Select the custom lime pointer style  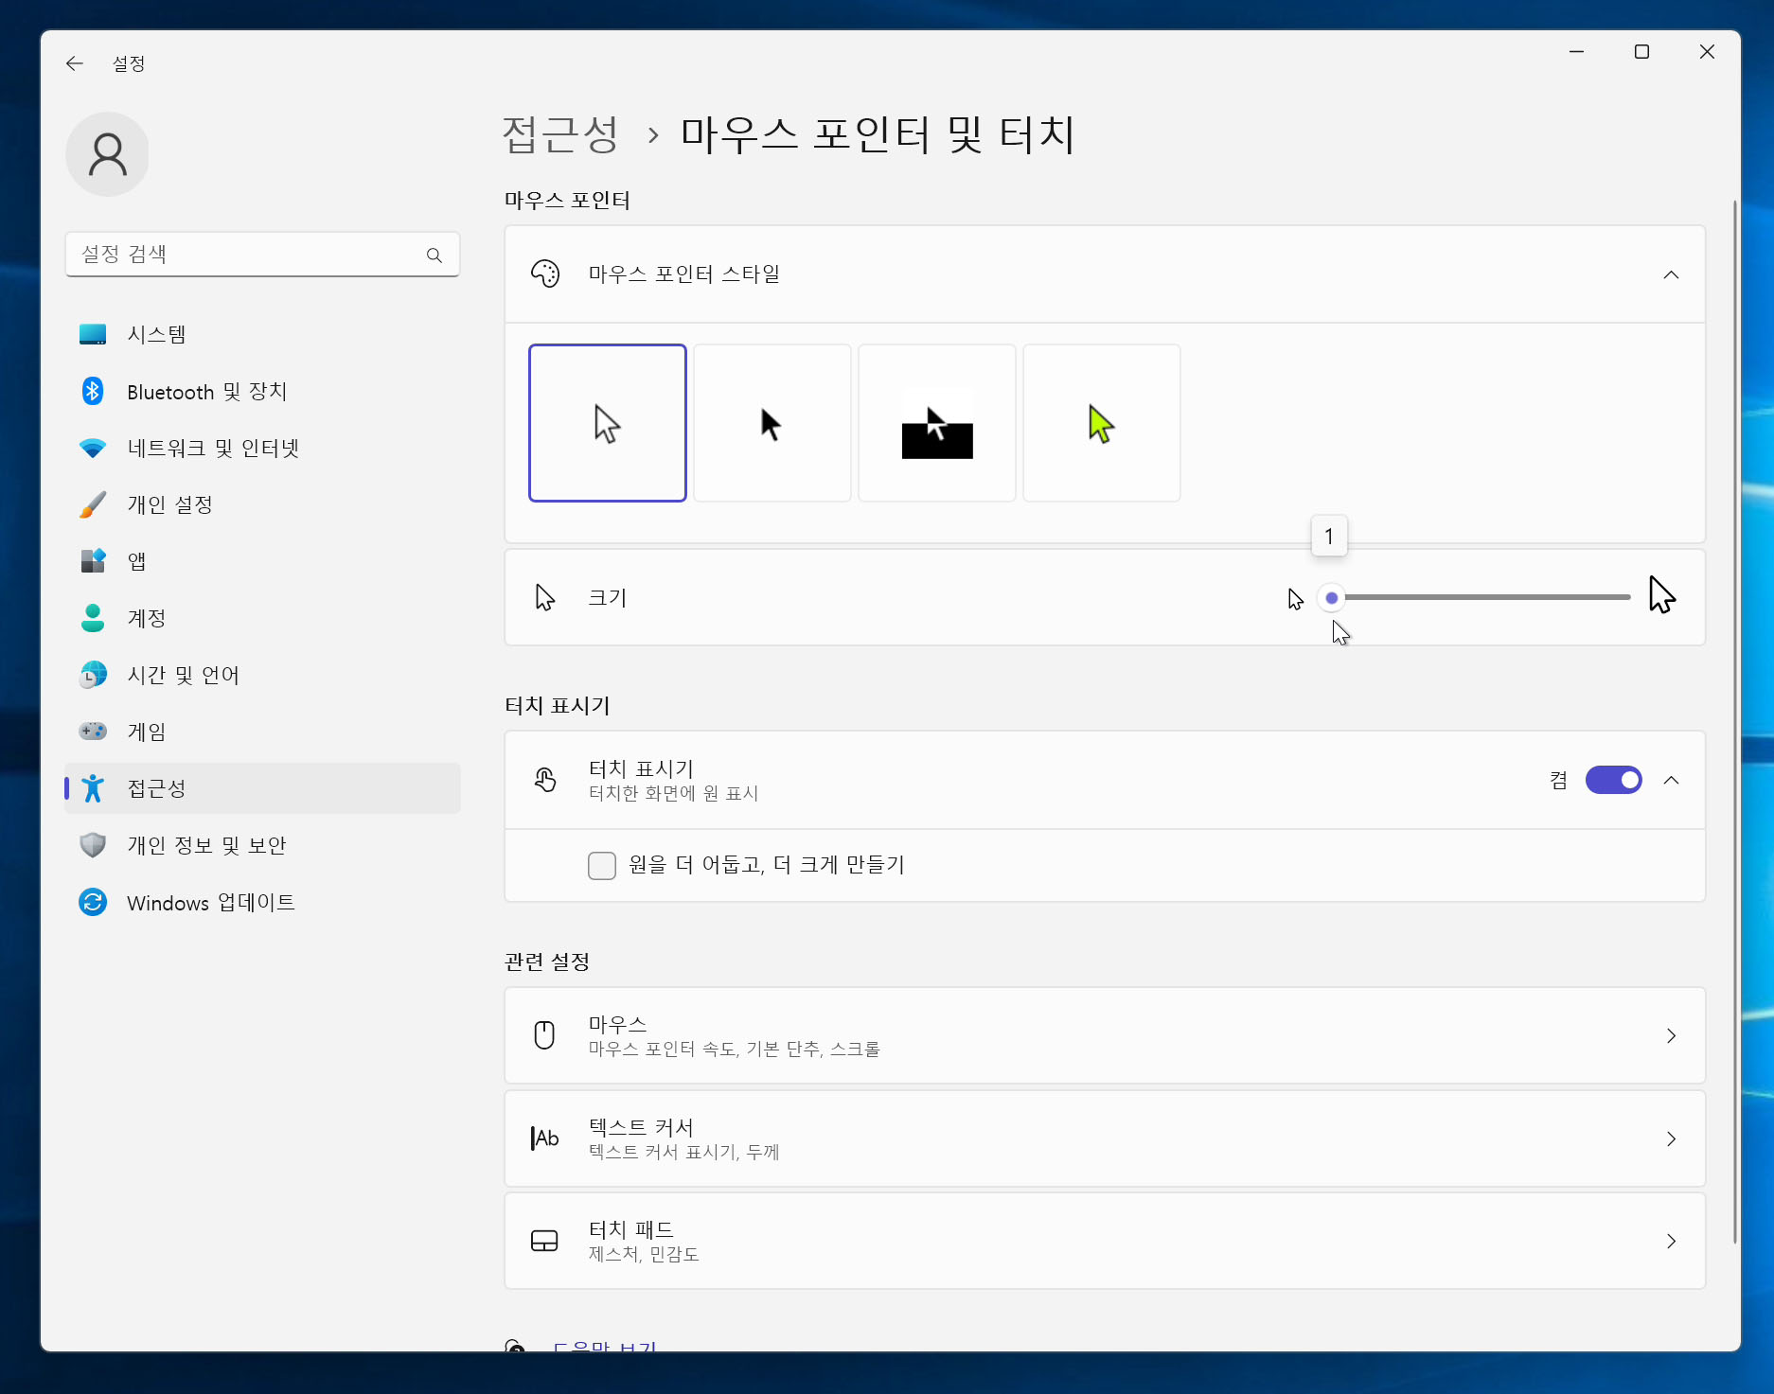click(x=1102, y=423)
